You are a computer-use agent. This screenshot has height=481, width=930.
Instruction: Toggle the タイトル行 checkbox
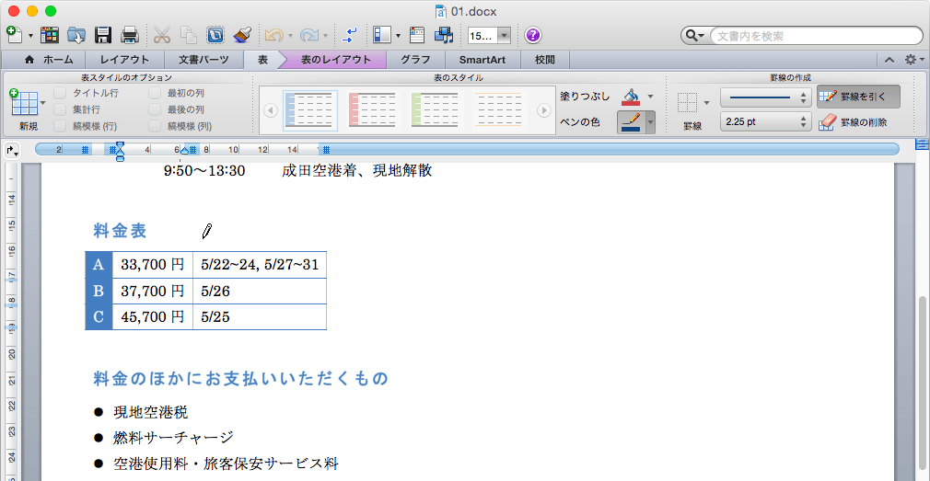(59, 92)
